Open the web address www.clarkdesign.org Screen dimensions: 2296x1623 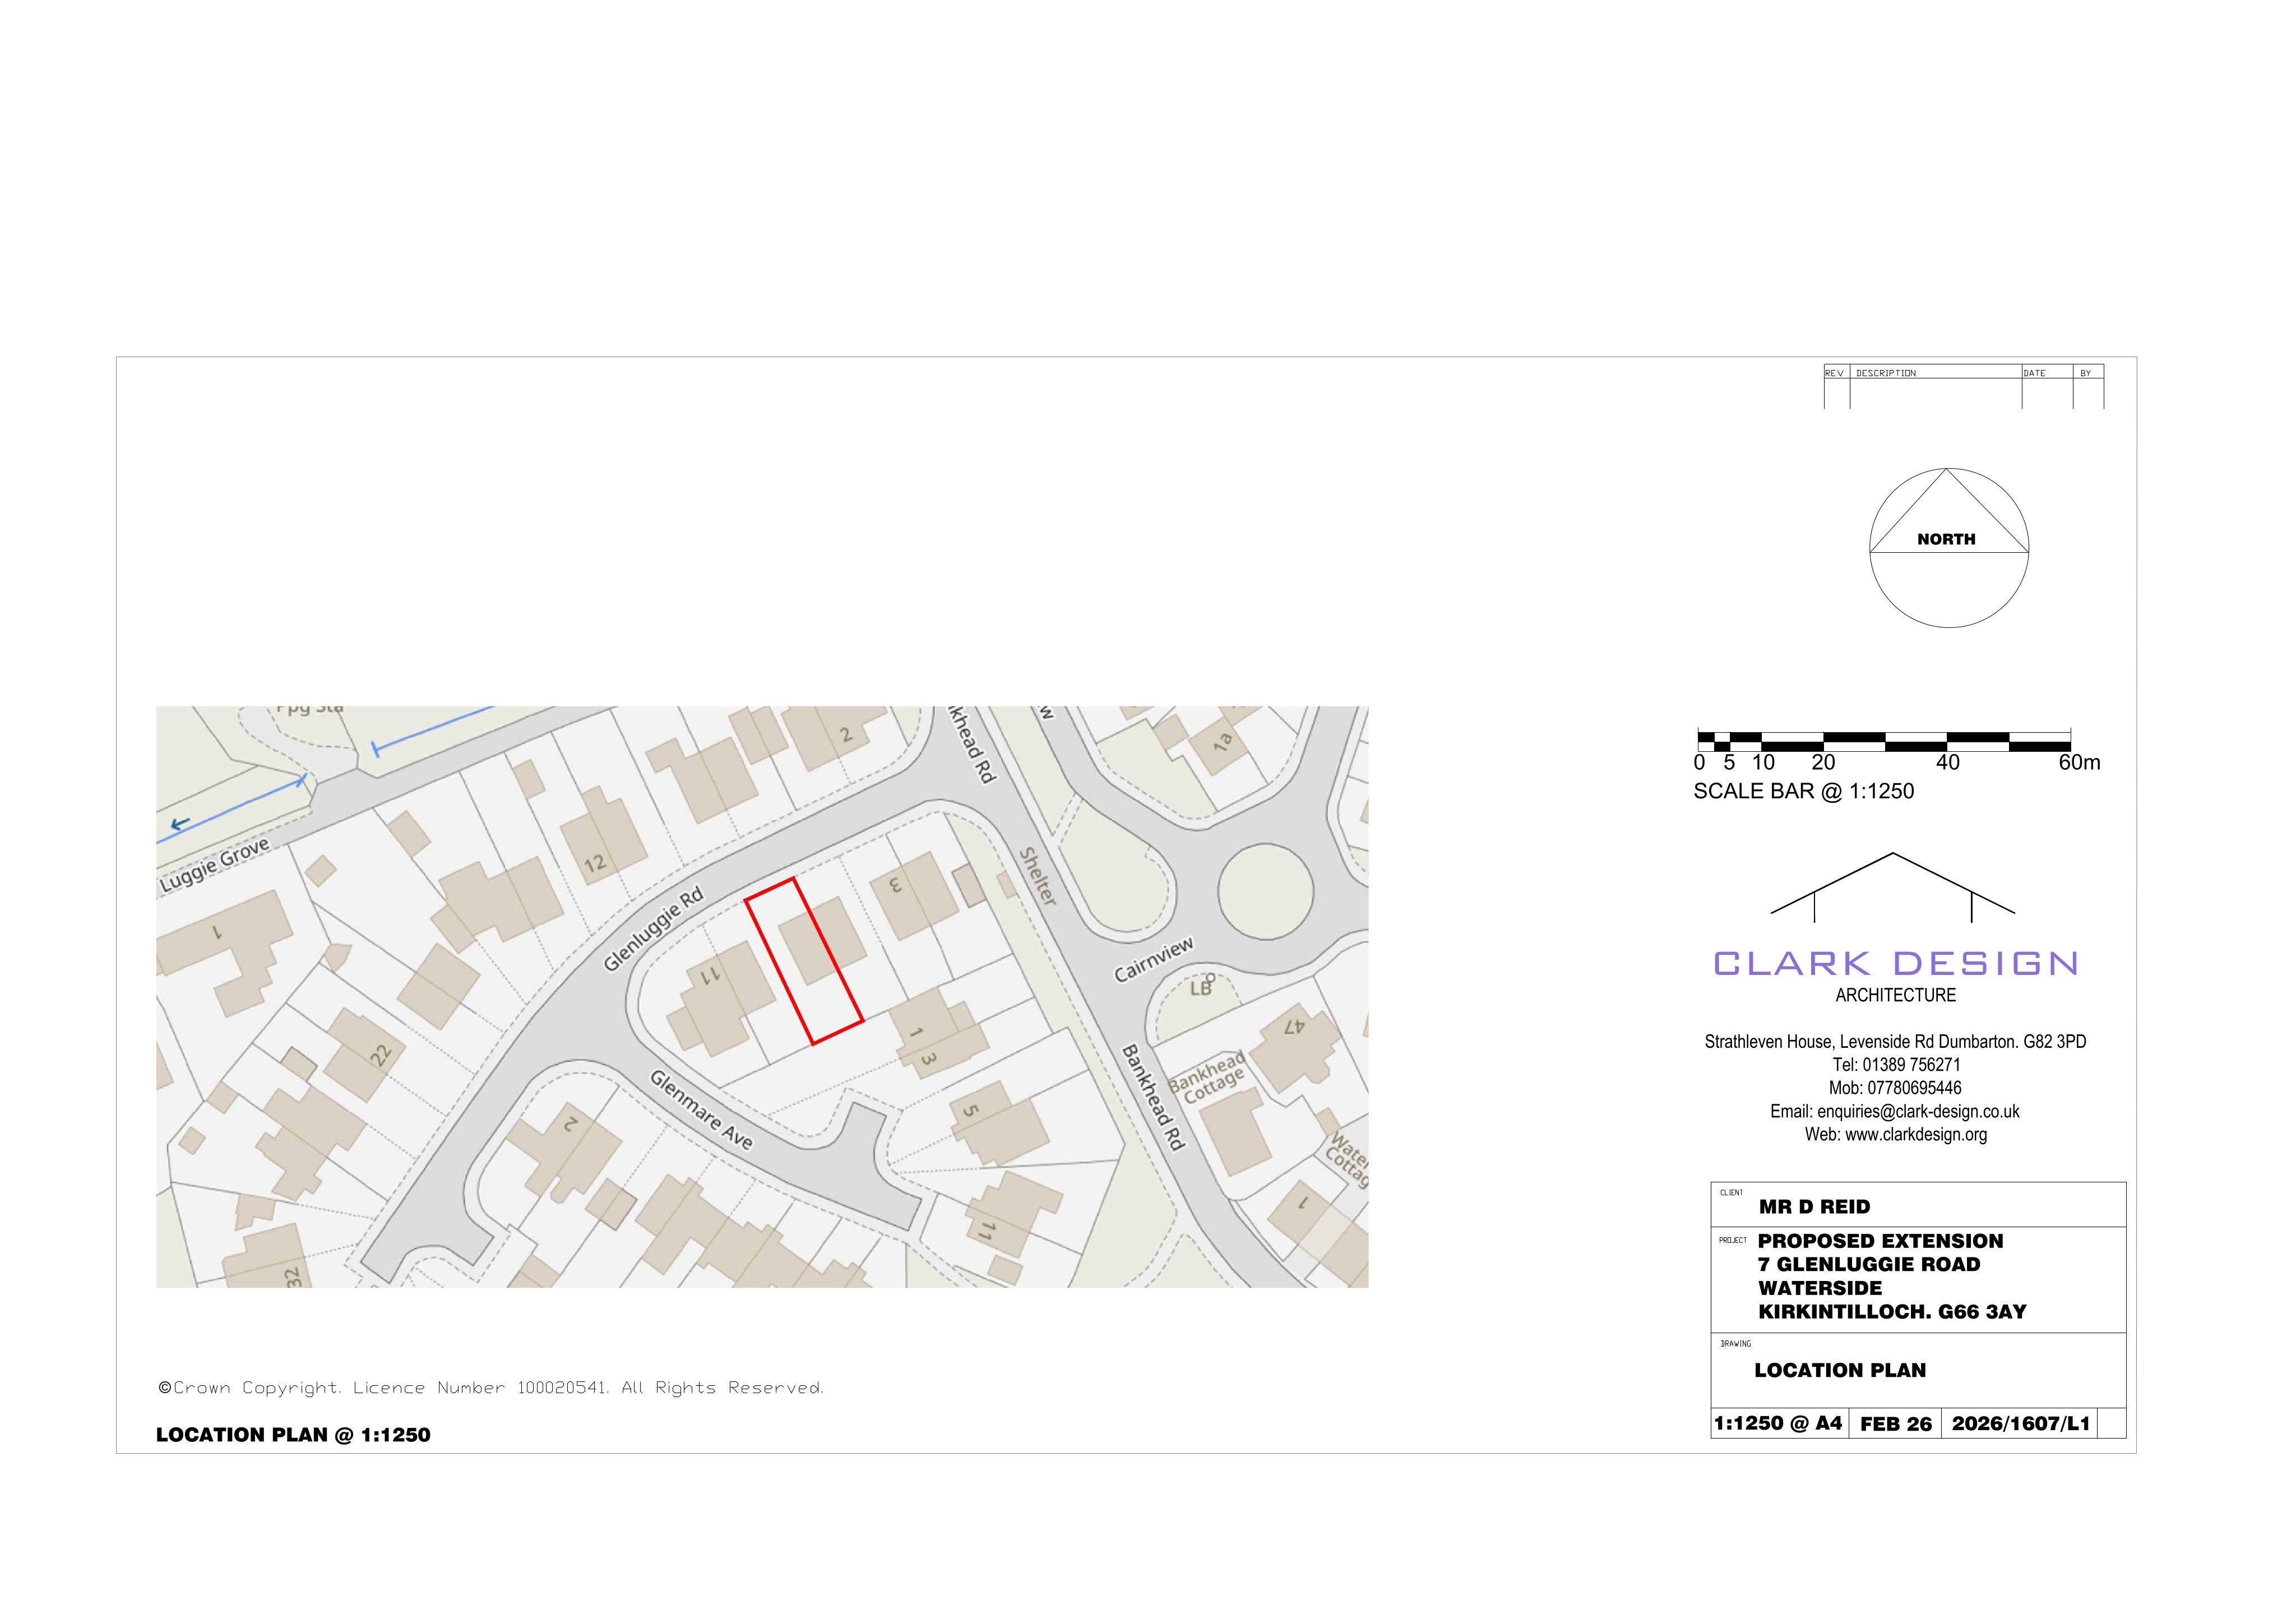coord(1895,1134)
